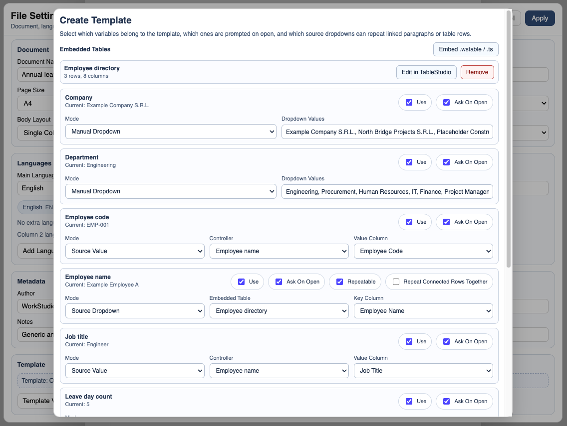This screenshot has width=567, height=426.
Task: Open Job title Controller dropdown
Action: point(279,370)
